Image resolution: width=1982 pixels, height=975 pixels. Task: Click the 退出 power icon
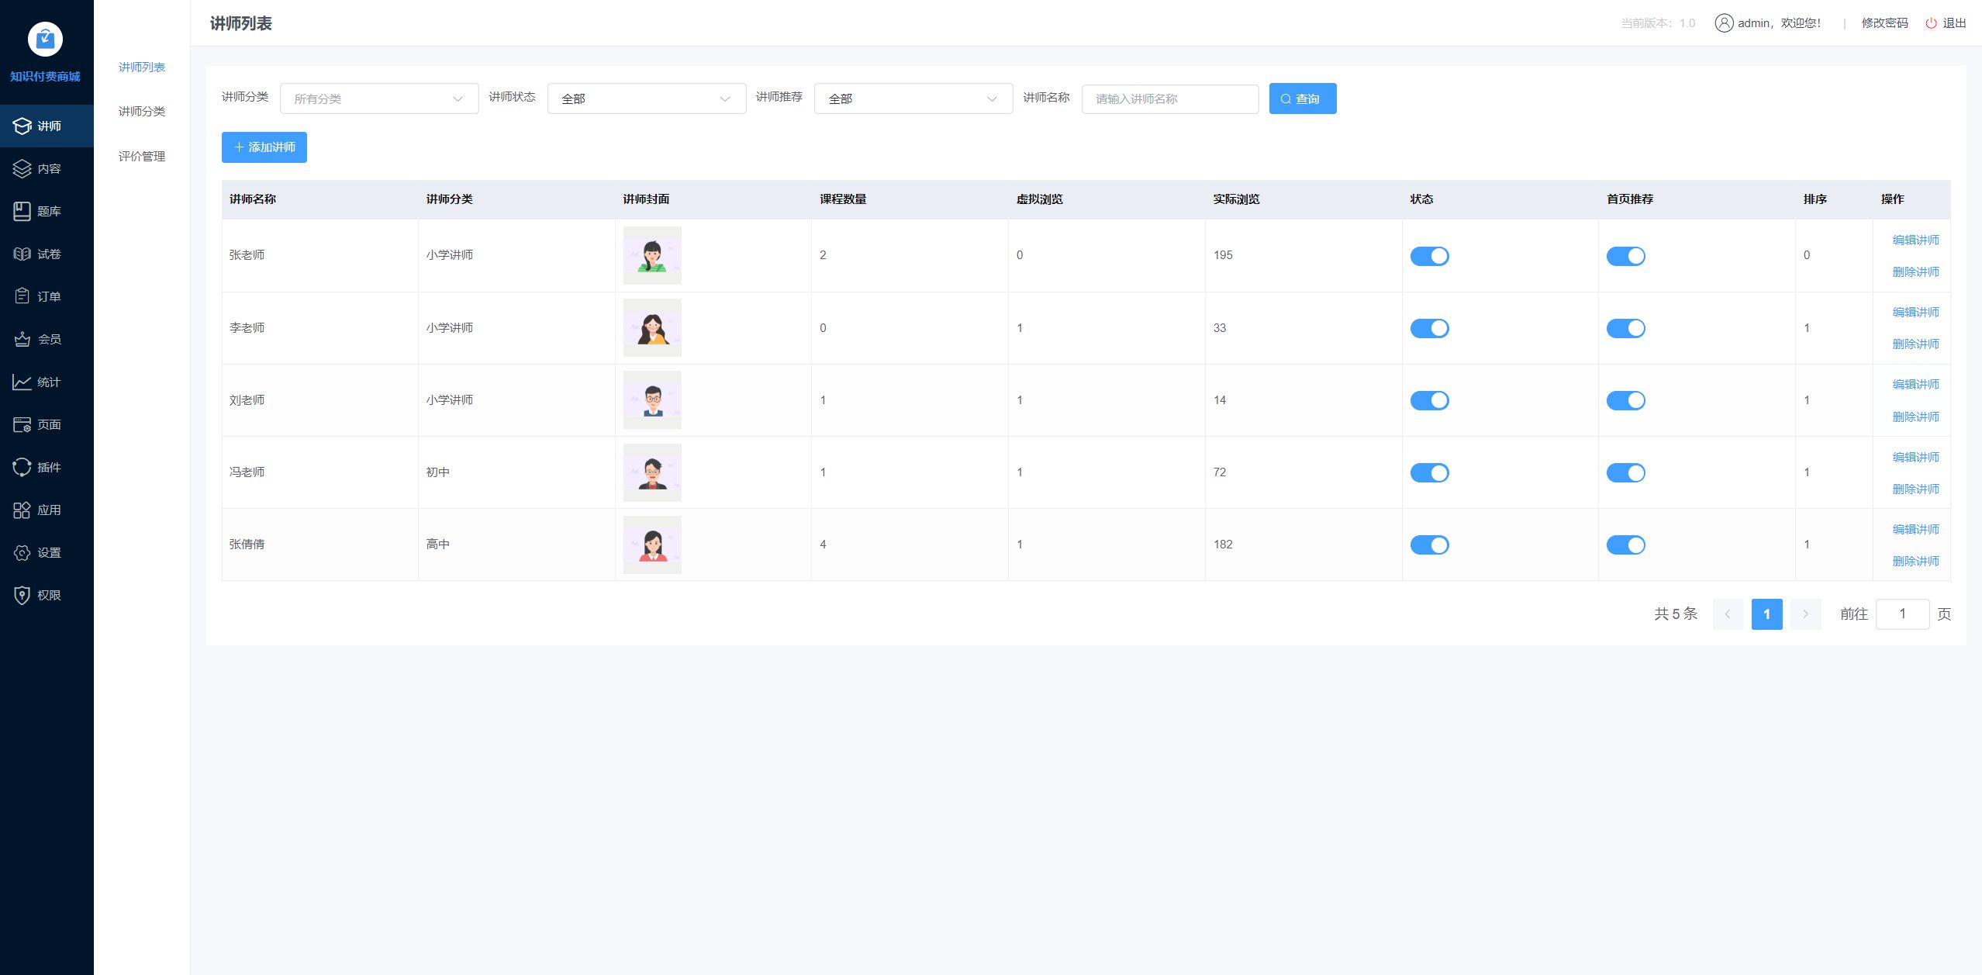coord(1931,23)
